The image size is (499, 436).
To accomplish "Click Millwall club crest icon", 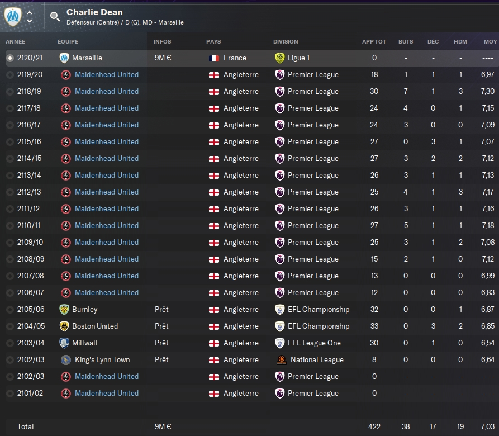I will point(64,343).
